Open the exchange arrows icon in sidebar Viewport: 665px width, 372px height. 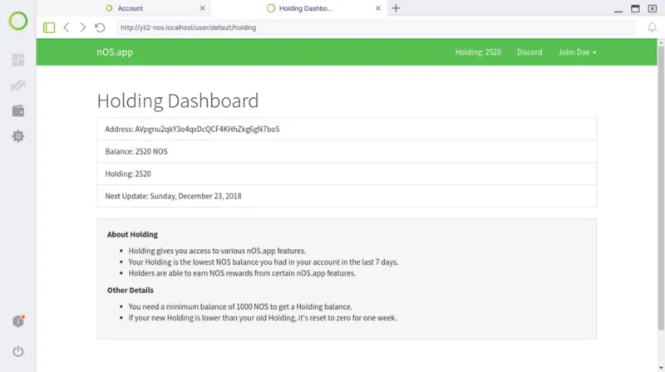pyautogui.click(x=18, y=86)
